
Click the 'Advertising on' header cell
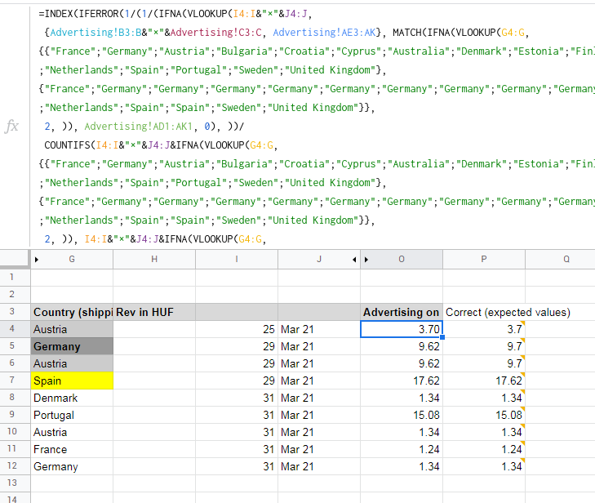pos(402,312)
